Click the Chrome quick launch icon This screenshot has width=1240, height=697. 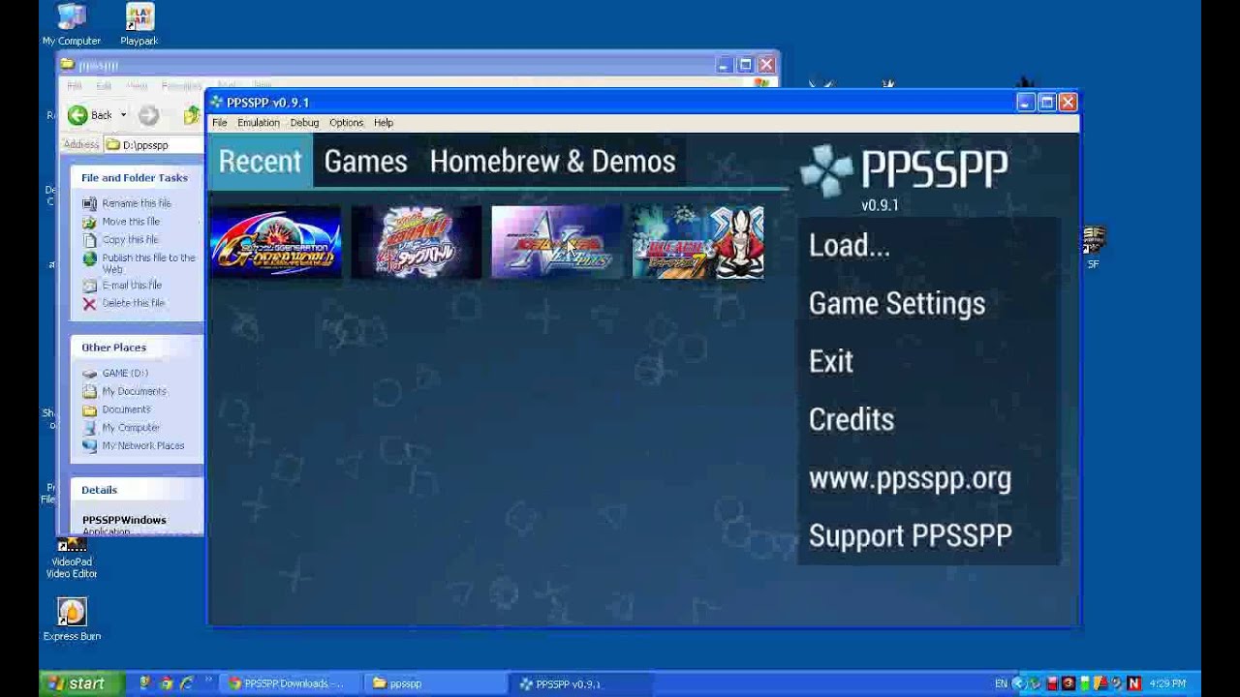tap(167, 683)
